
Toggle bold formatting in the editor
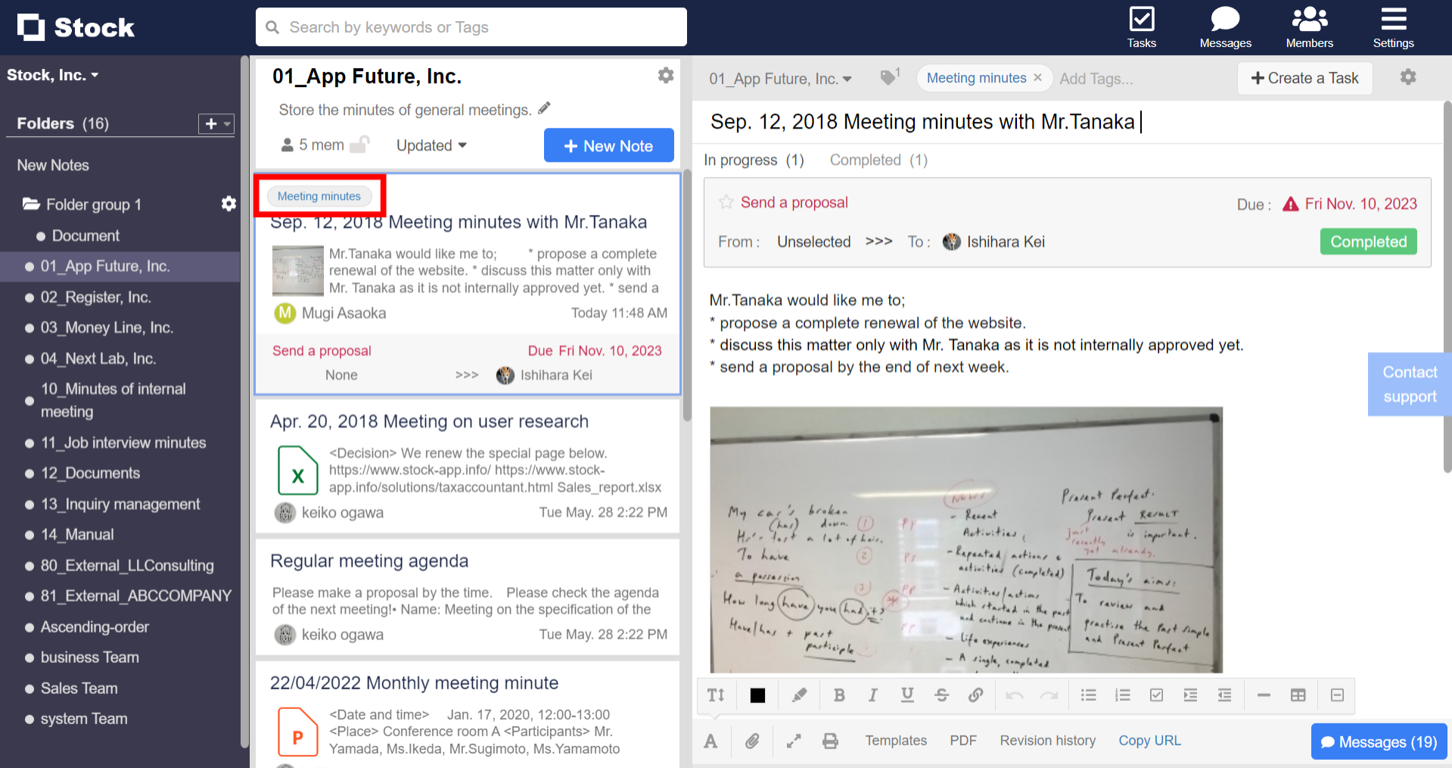click(839, 695)
